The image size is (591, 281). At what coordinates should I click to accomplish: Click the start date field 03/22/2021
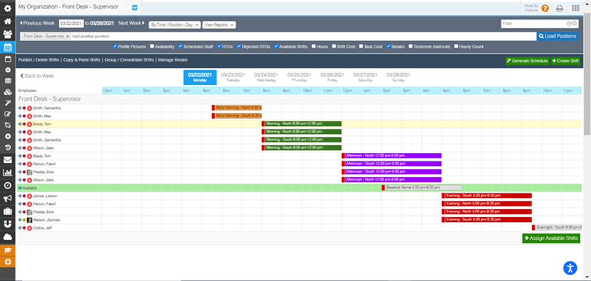point(72,24)
